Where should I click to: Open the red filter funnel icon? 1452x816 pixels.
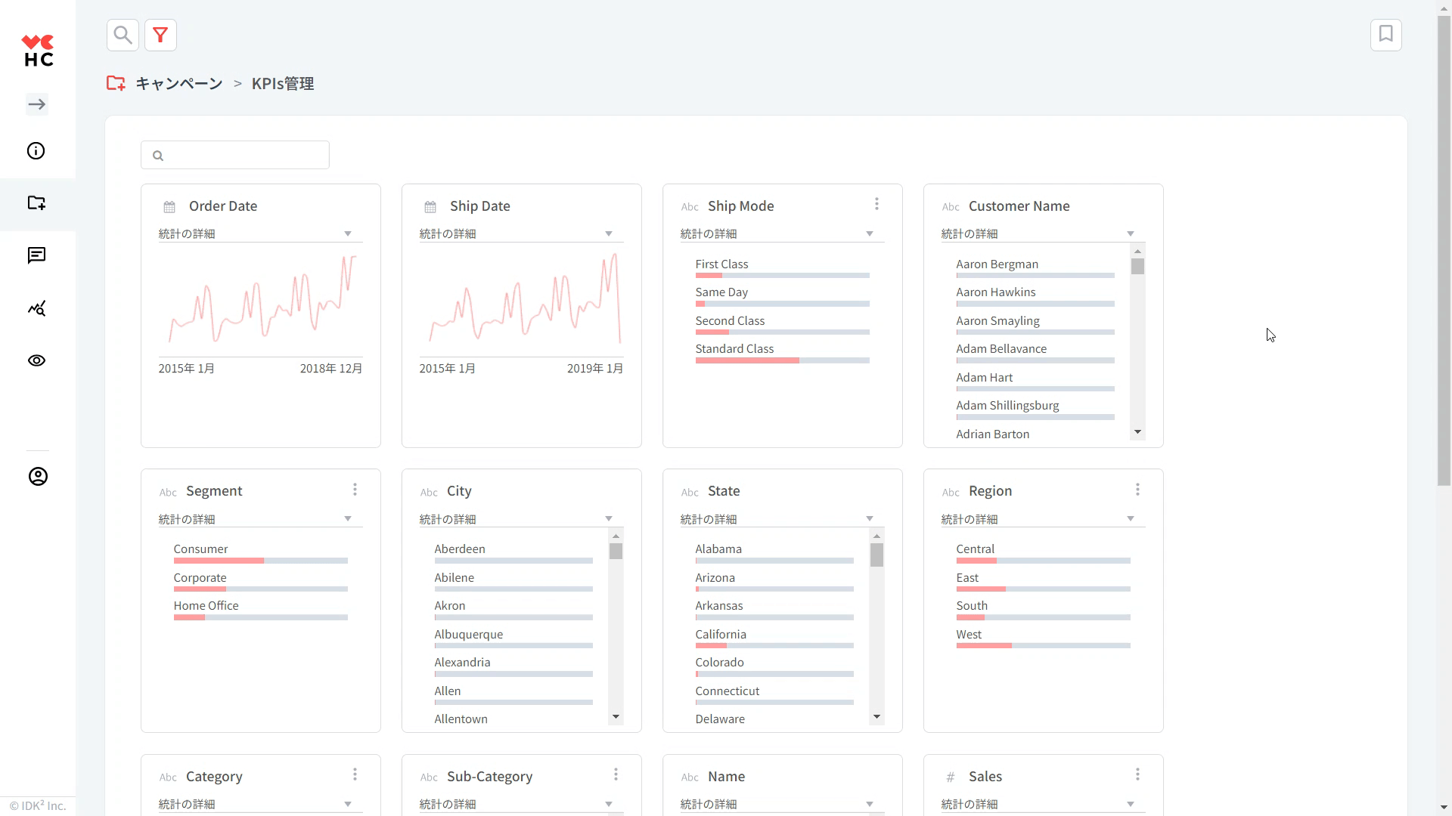tap(160, 35)
